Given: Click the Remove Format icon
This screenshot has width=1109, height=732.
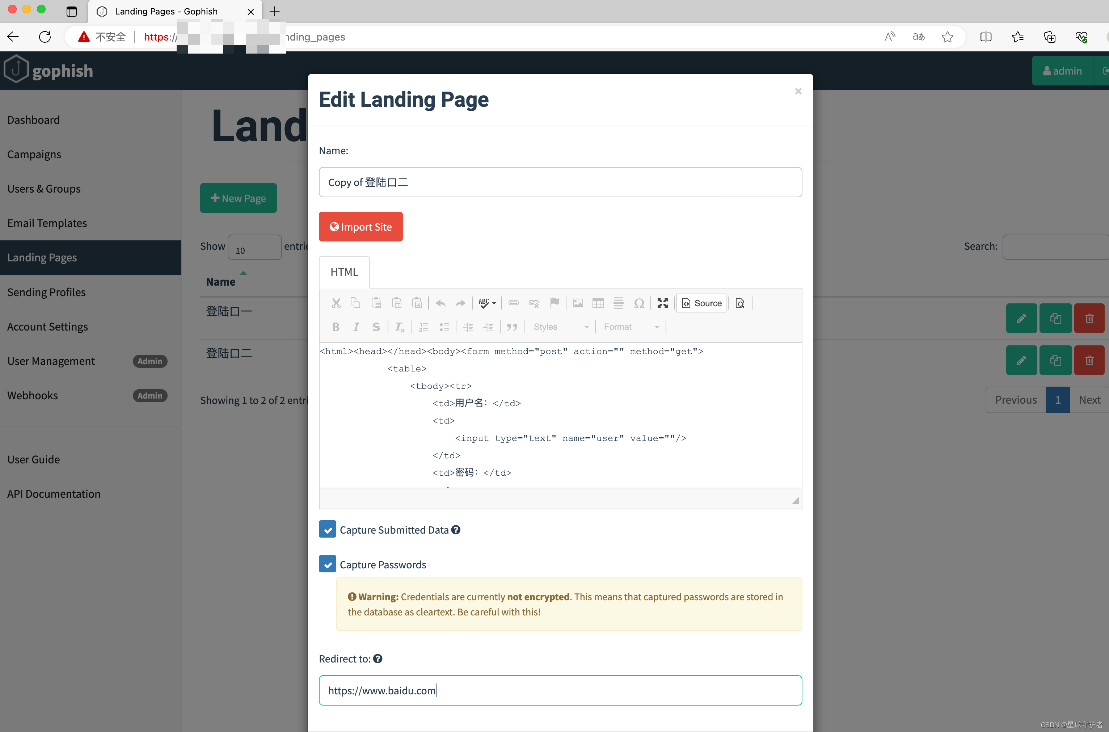Looking at the screenshot, I should (x=400, y=327).
